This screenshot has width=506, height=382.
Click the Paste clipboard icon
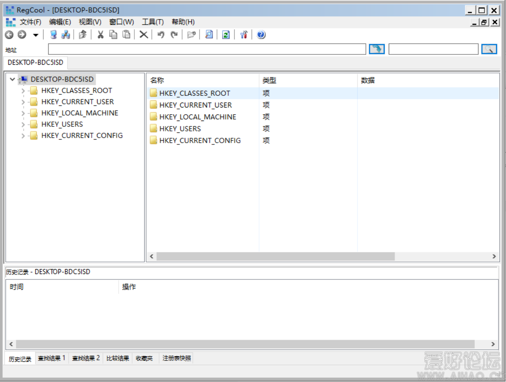pos(127,35)
